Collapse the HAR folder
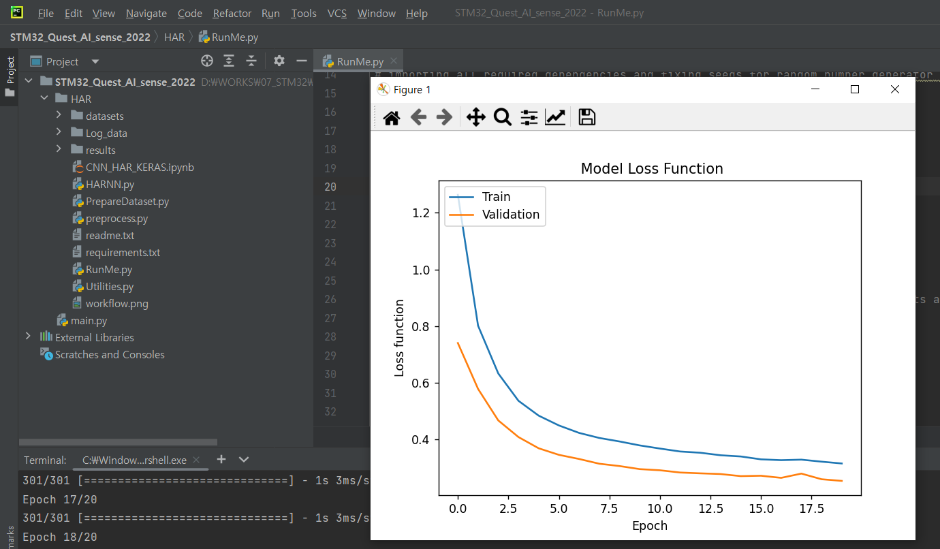The width and height of the screenshot is (940, 549). [x=44, y=99]
